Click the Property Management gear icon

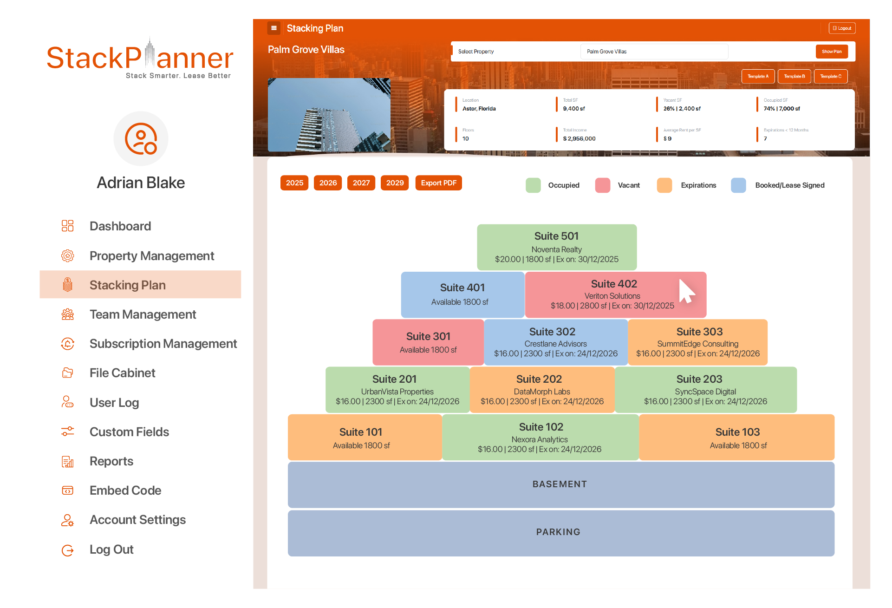tap(67, 256)
